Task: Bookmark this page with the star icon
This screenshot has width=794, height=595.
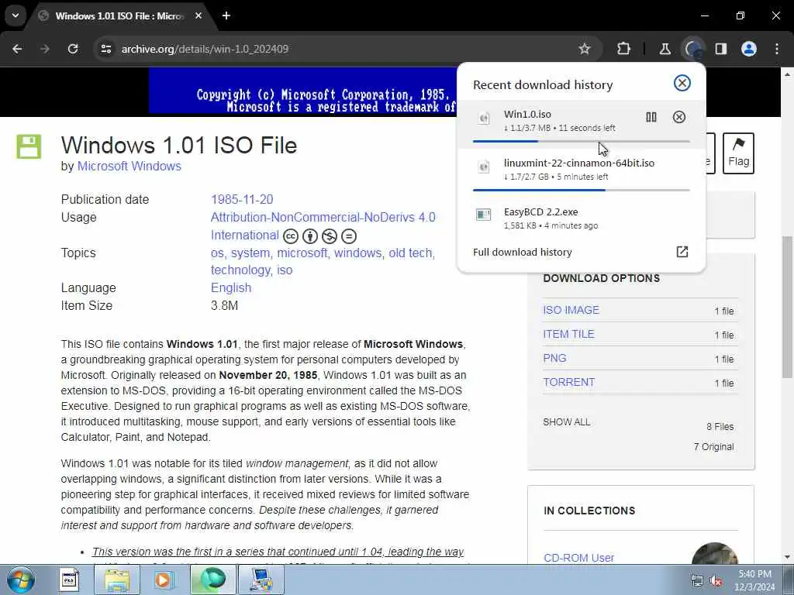Action: pos(585,49)
